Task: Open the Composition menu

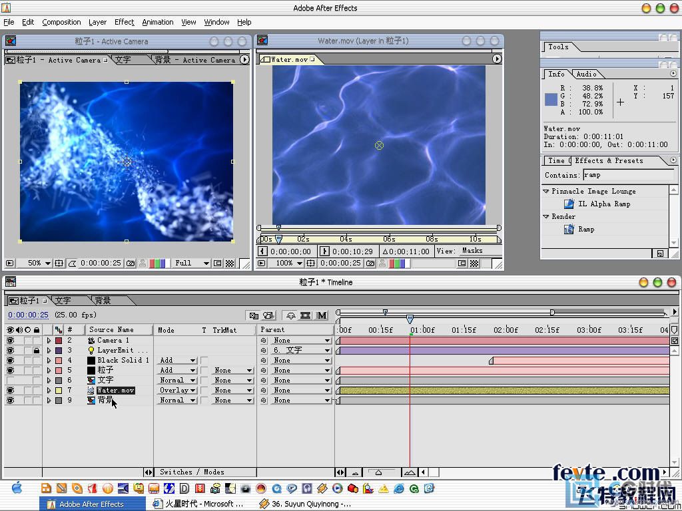Action: [x=61, y=22]
